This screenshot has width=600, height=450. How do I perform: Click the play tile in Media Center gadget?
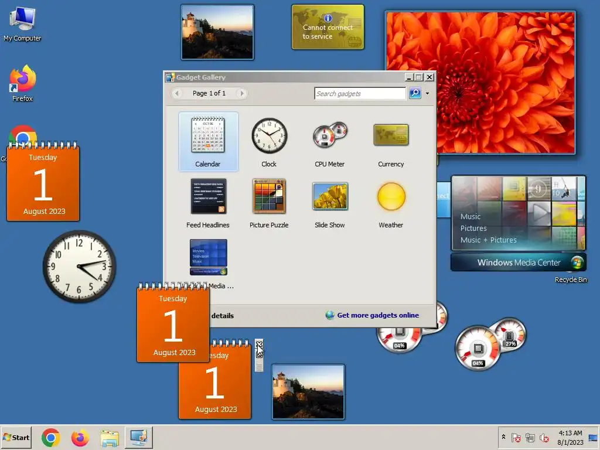539,213
